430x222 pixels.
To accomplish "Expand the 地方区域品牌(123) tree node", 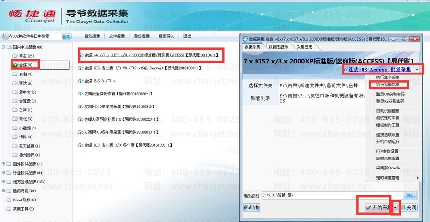I will point(3,182).
